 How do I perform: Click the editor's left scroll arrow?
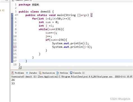coord(20,67)
